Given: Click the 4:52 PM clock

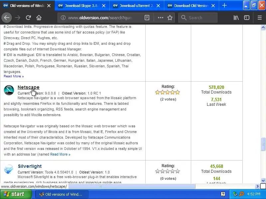Looking at the screenshot, I should [254, 194].
